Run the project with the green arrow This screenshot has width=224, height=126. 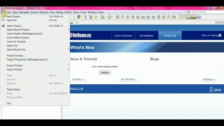pos(96,17)
